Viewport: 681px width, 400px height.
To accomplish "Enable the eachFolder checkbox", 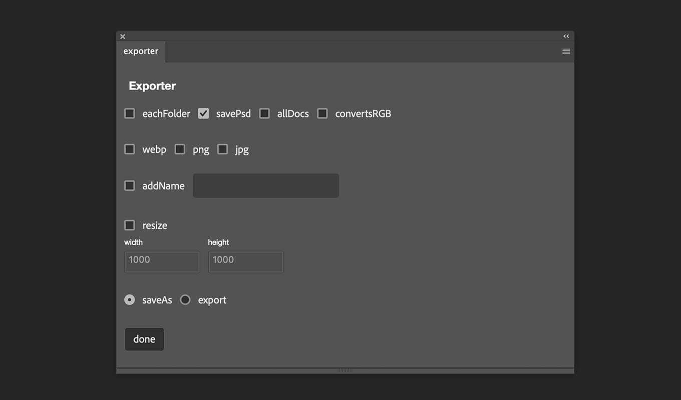I will (129, 113).
